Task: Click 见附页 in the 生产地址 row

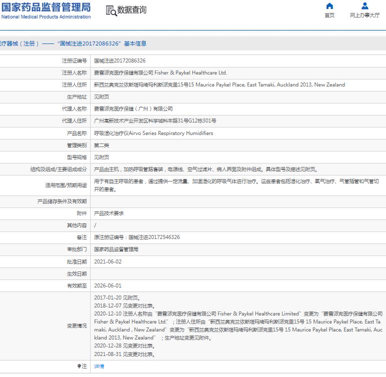Action: 102,96
